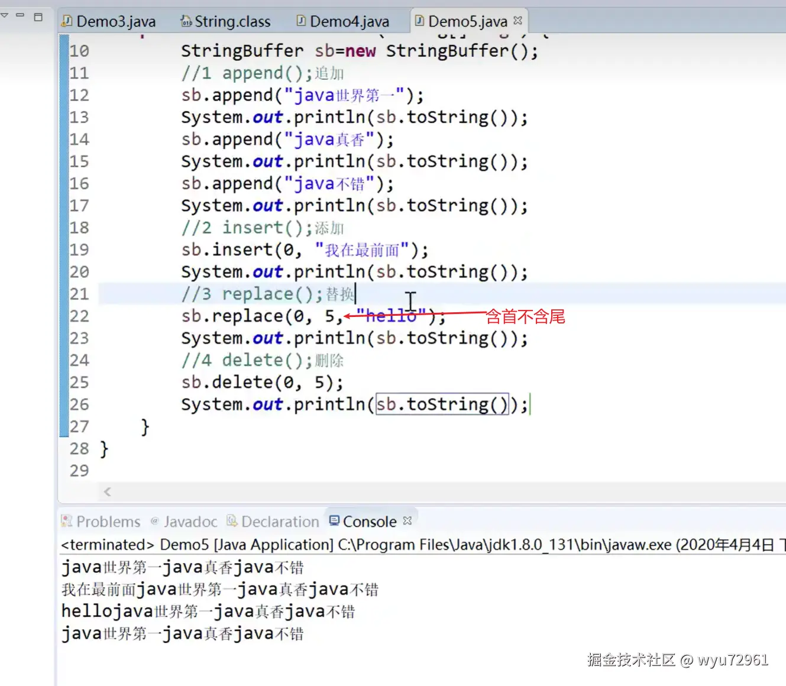
Task: Click the //2 insert() comment line
Action: [x=263, y=228]
